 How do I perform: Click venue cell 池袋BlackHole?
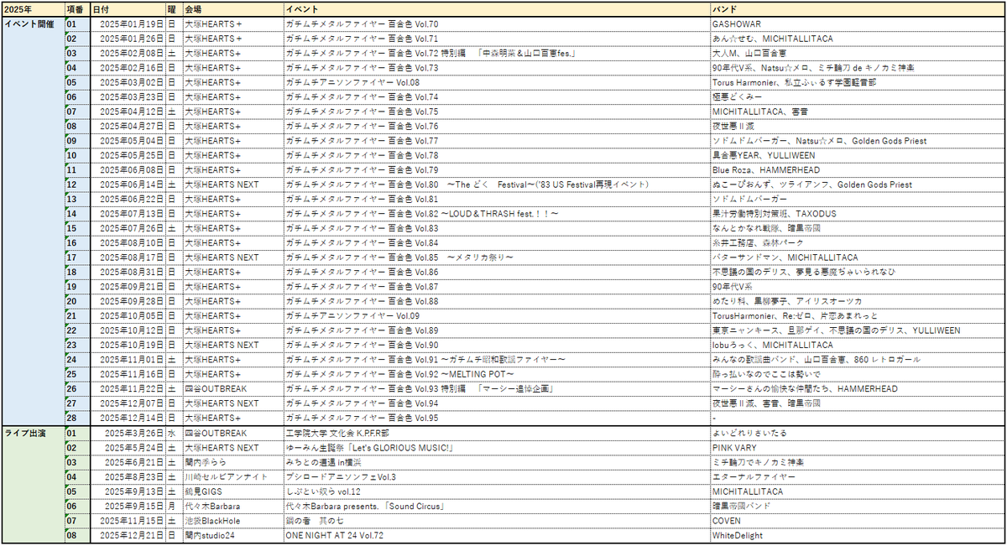(x=232, y=521)
